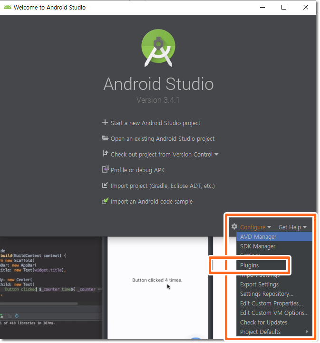Check out project from Version Control
This screenshot has height=343, width=320.
click(162, 155)
